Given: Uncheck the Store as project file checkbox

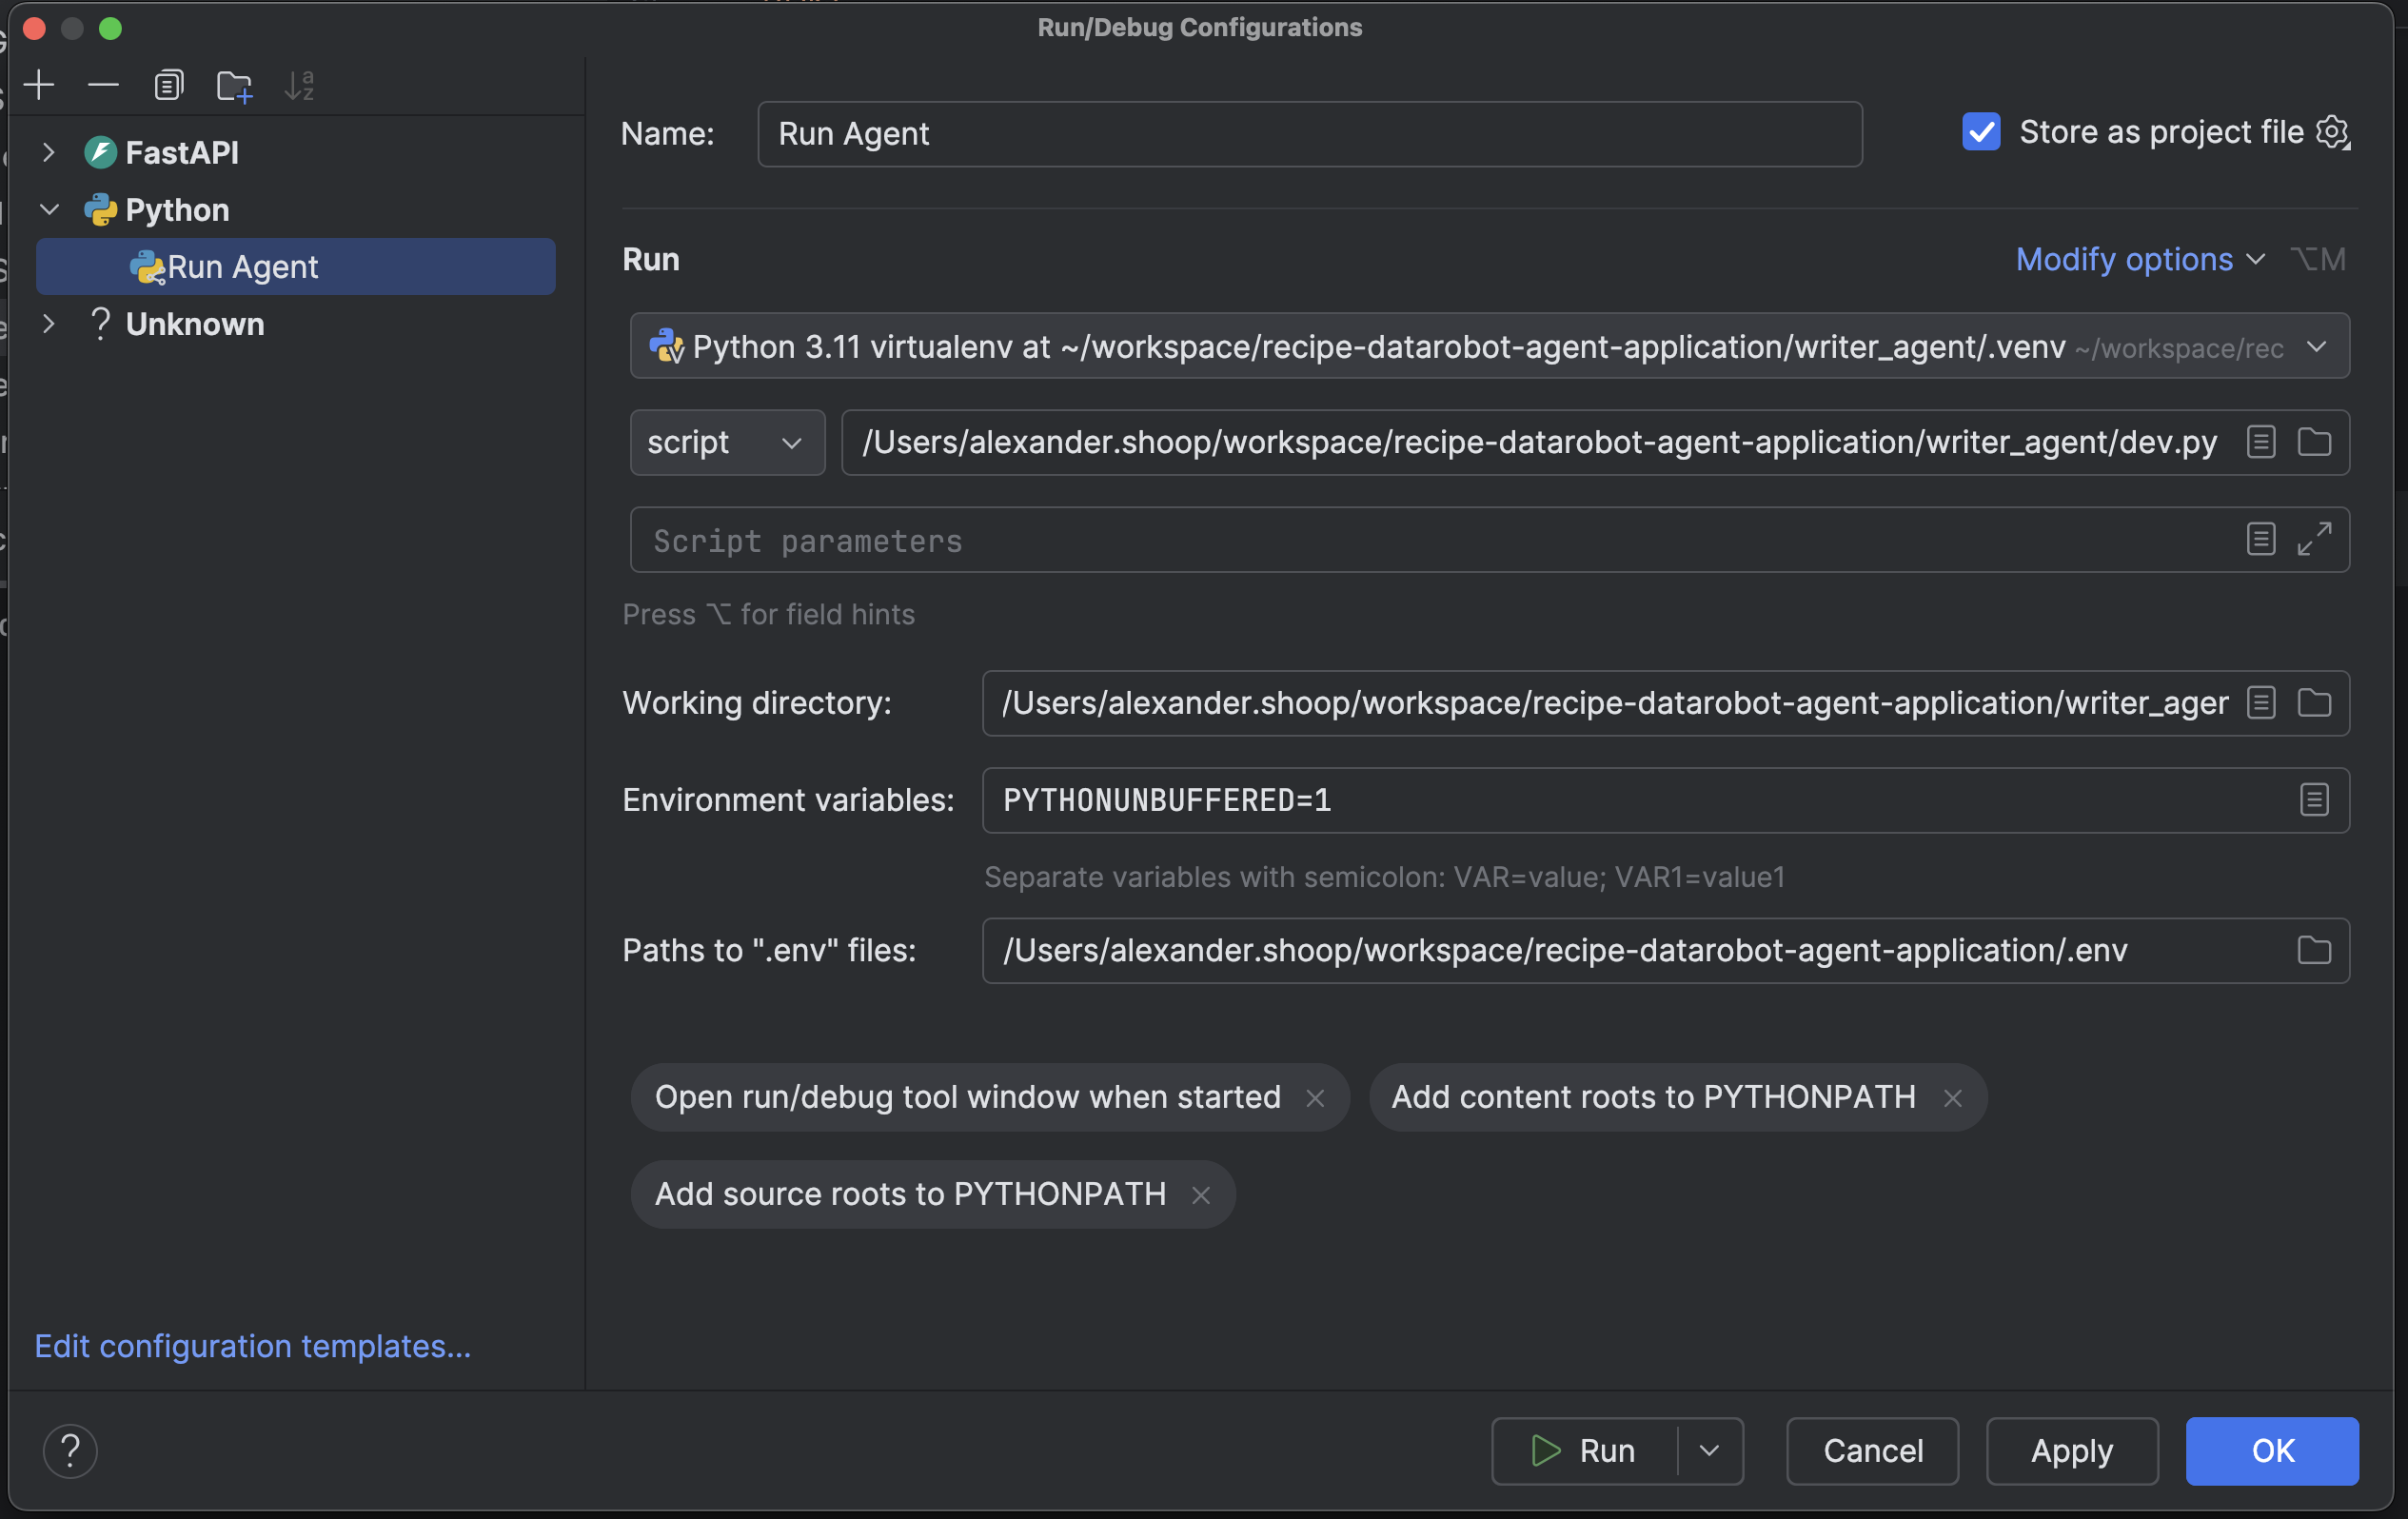Looking at the screenshot, I should pos(1981,132).
